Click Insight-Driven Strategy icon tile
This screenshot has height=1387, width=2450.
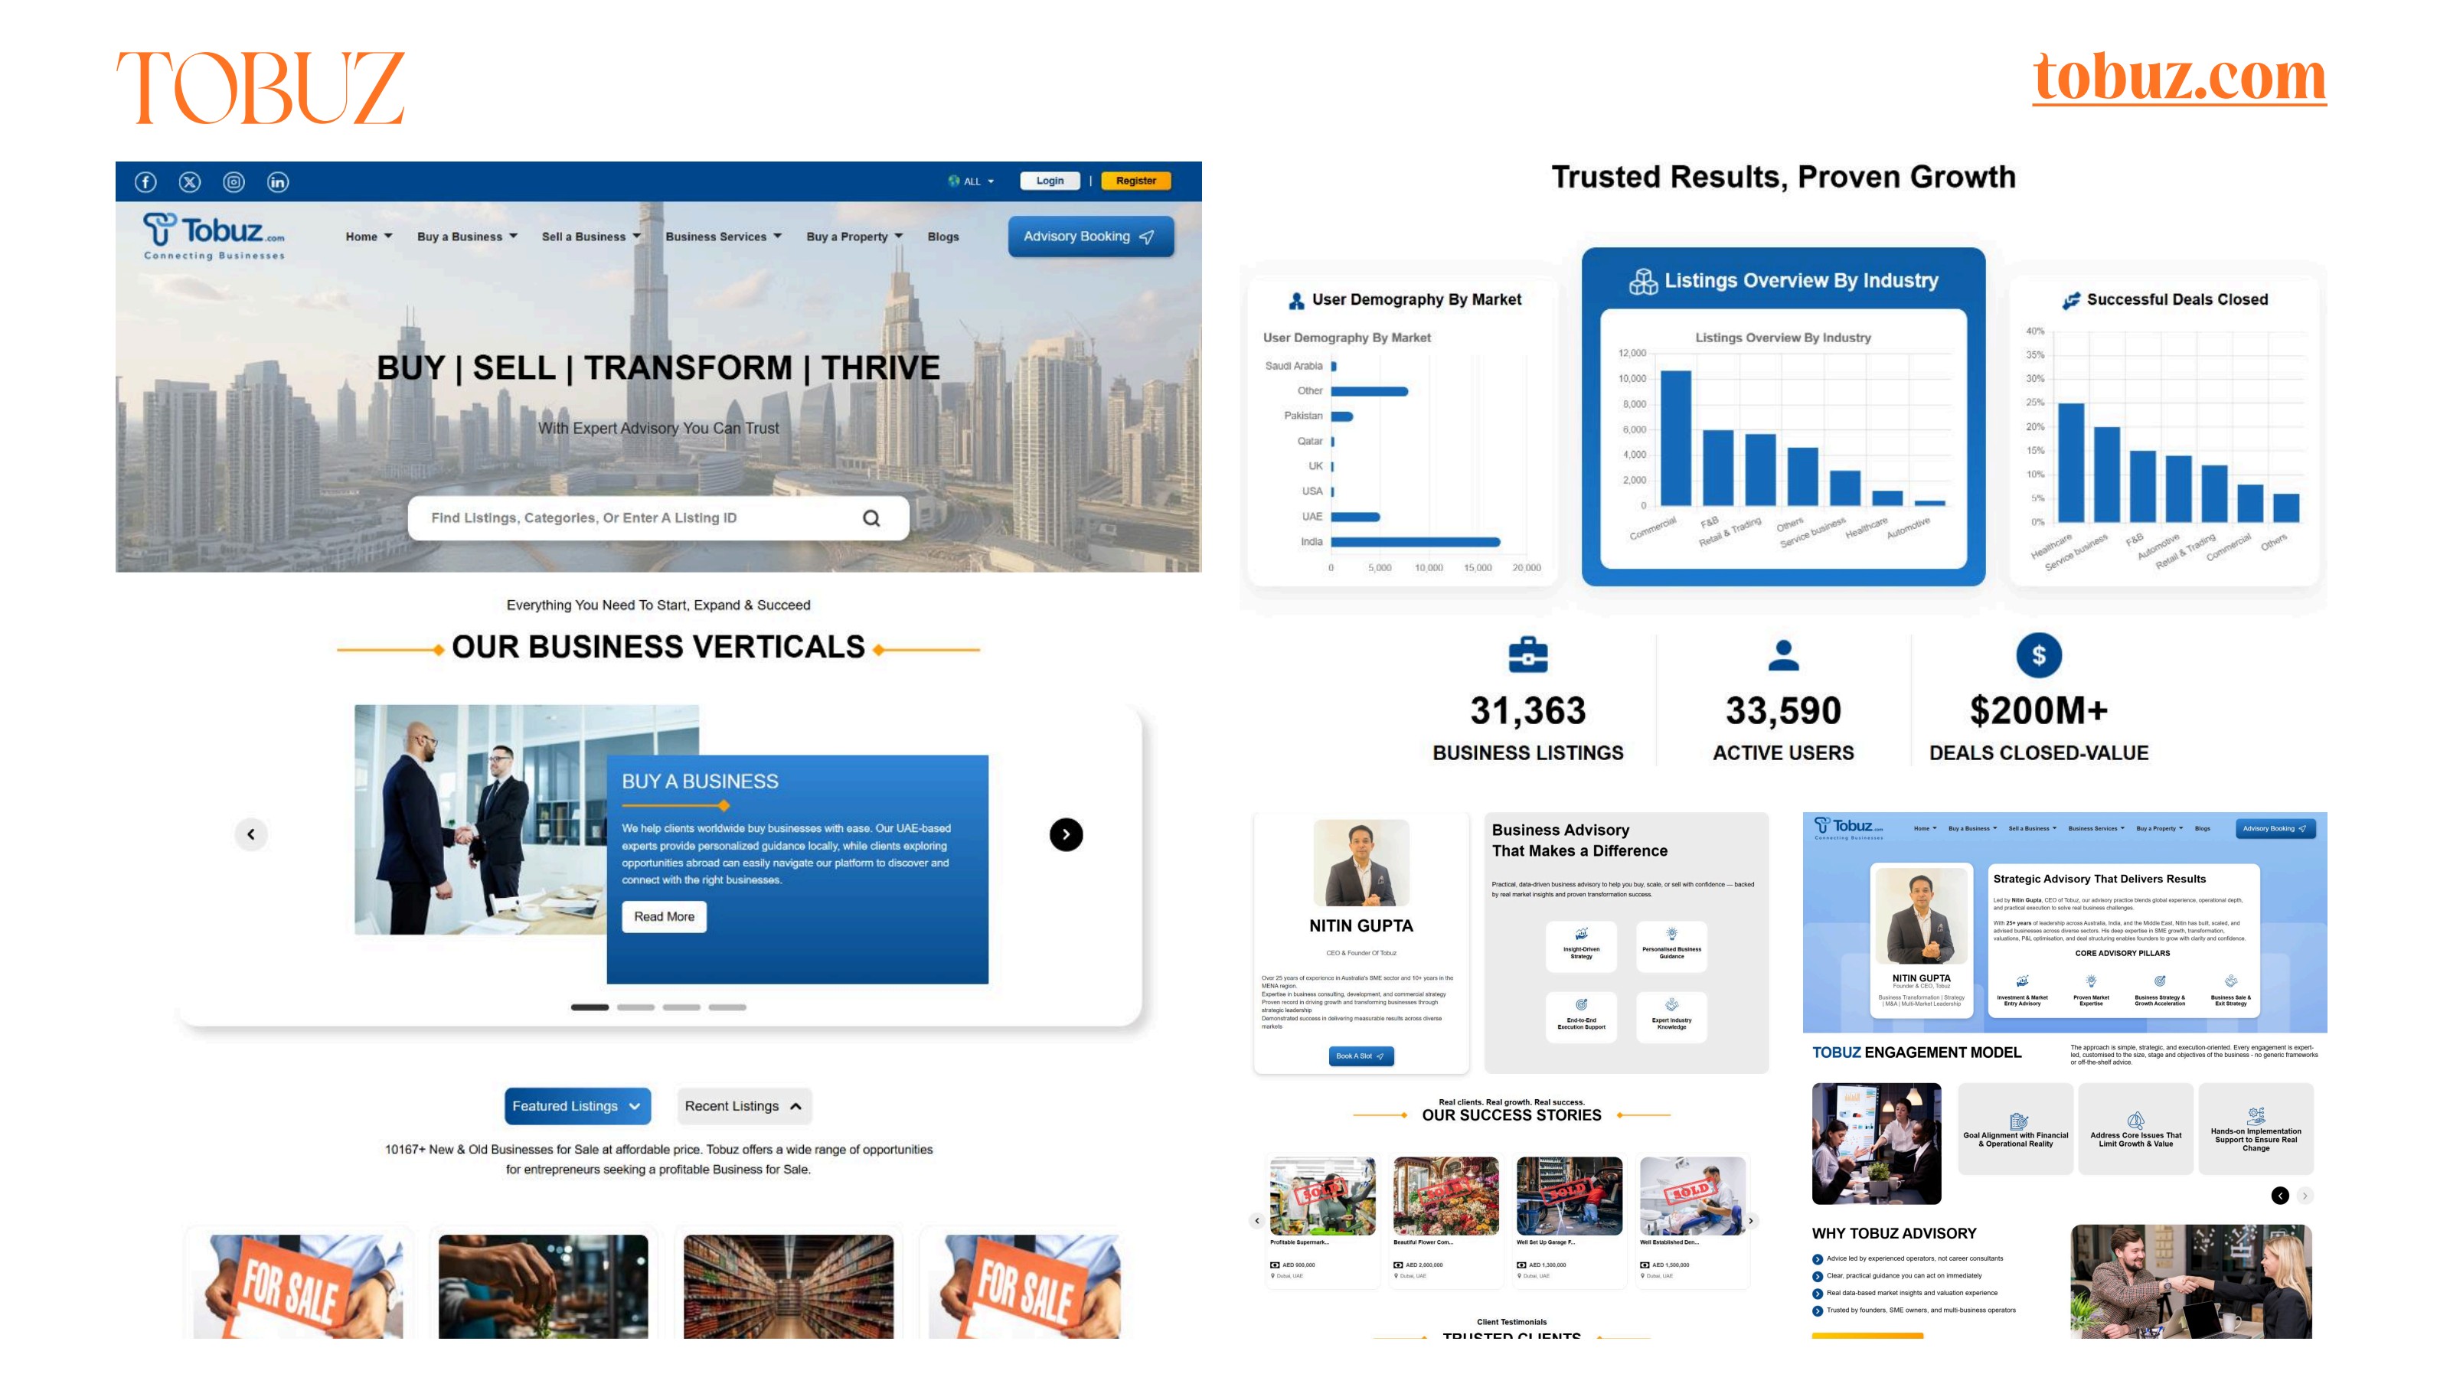[1581, 945]
